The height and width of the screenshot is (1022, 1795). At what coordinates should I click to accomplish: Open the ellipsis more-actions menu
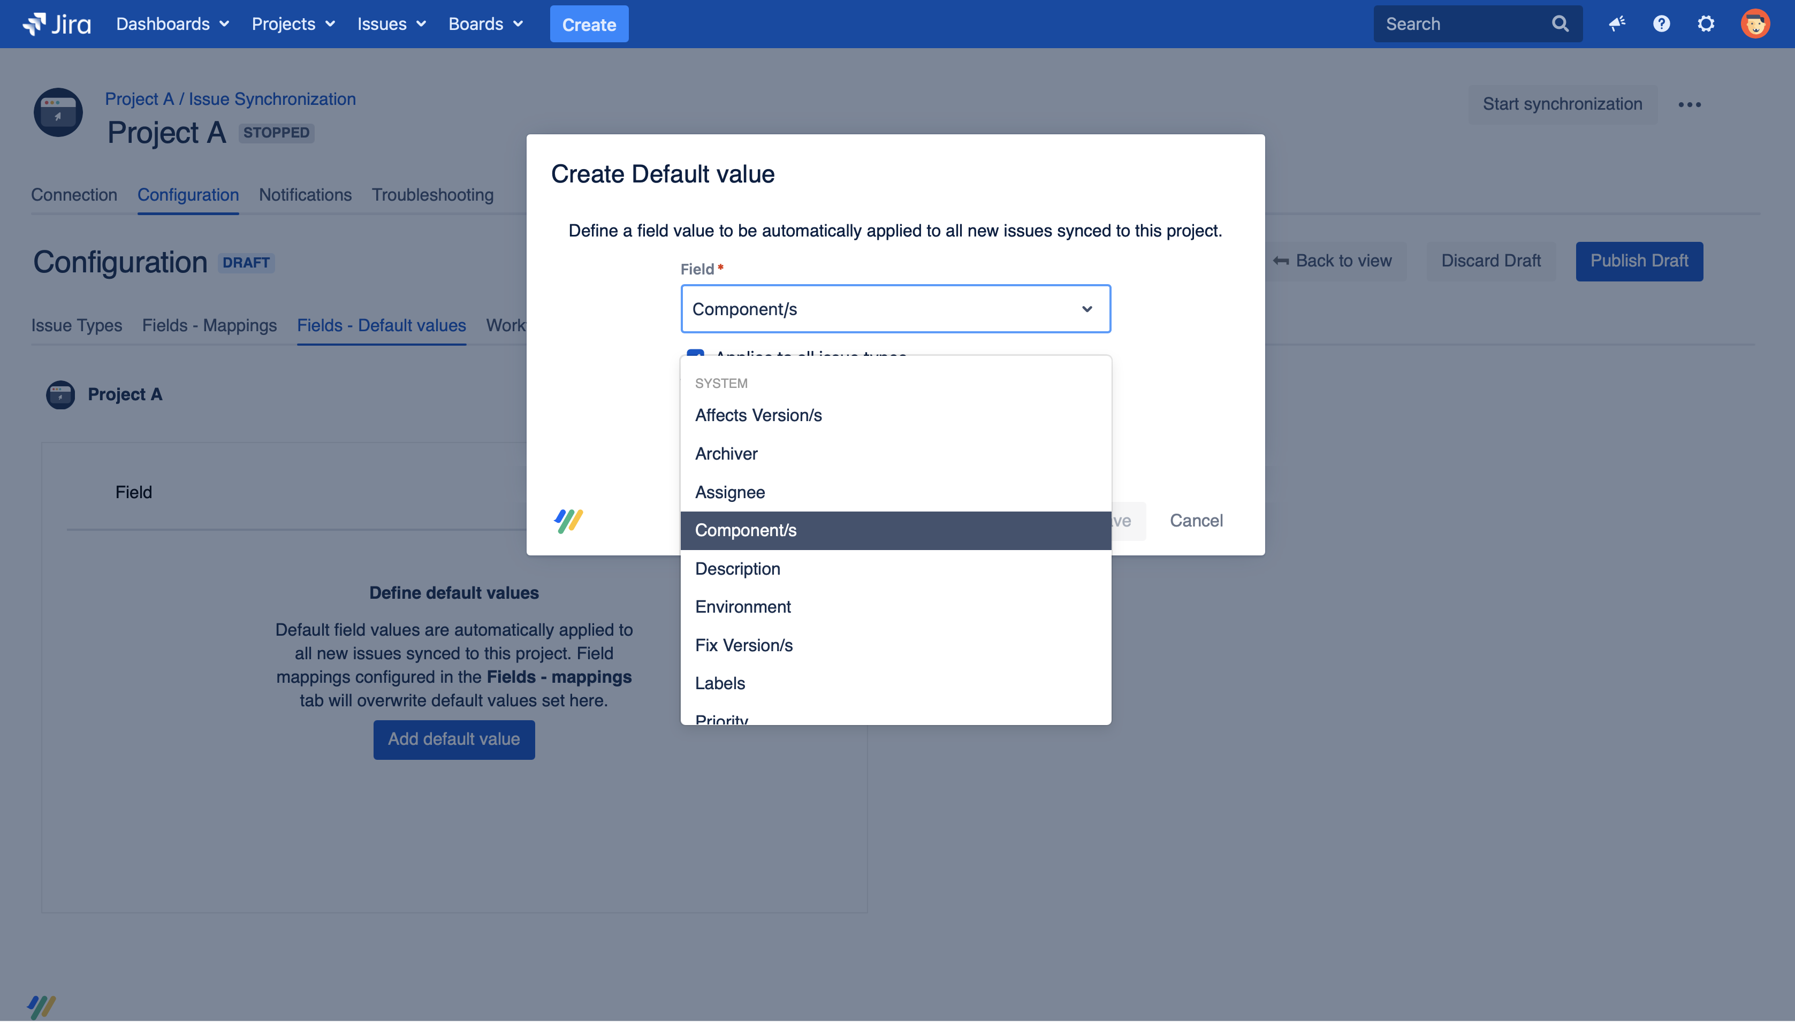(x=1690, y=104)
